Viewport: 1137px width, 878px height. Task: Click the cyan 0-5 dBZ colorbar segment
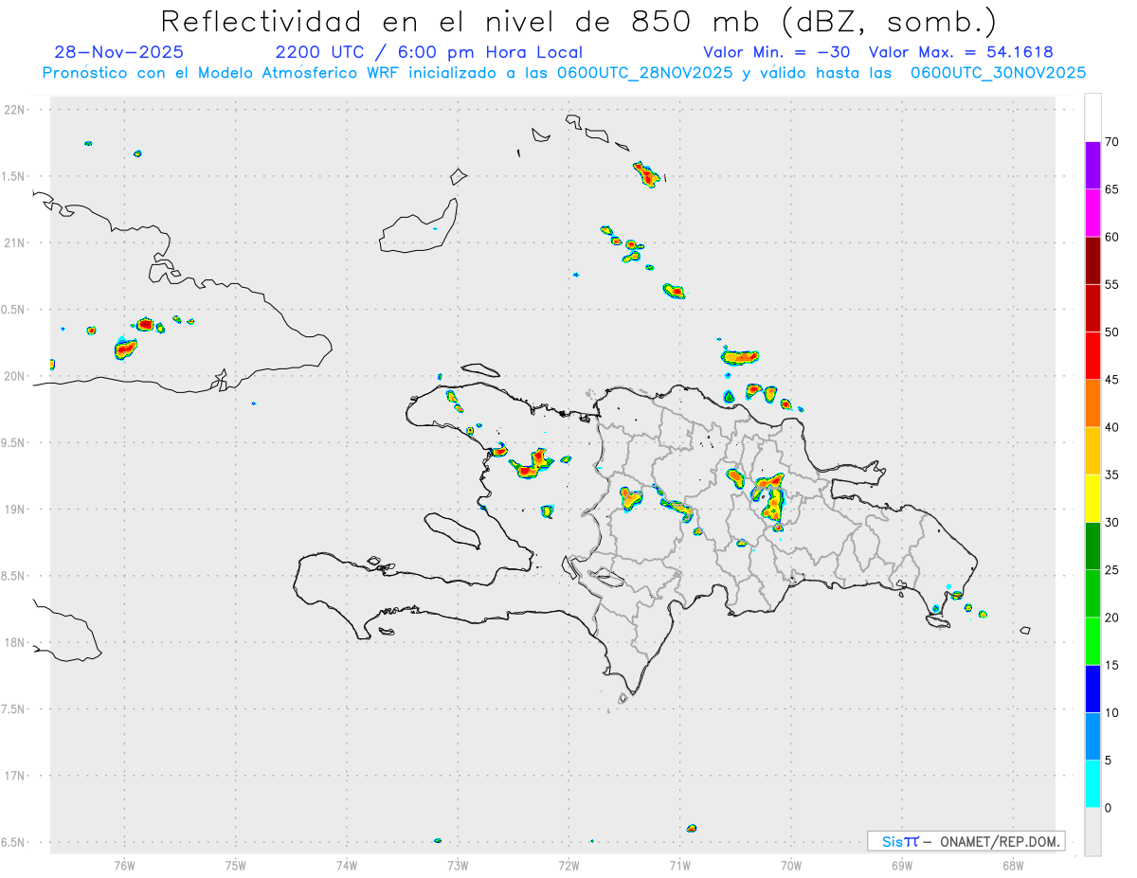[1092, 784]
